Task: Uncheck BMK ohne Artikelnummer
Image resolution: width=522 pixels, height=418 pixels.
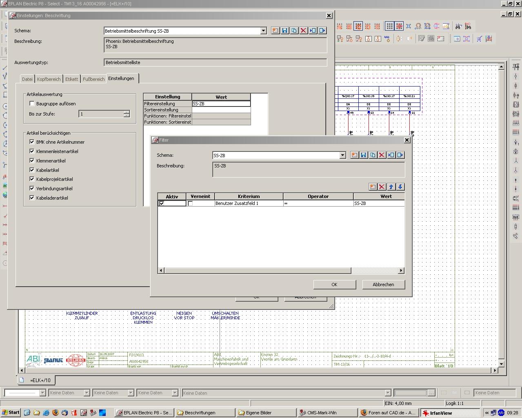Action: (32, 142)
